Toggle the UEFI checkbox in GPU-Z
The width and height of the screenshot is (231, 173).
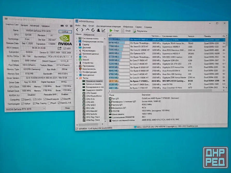(x=65, y=48)
